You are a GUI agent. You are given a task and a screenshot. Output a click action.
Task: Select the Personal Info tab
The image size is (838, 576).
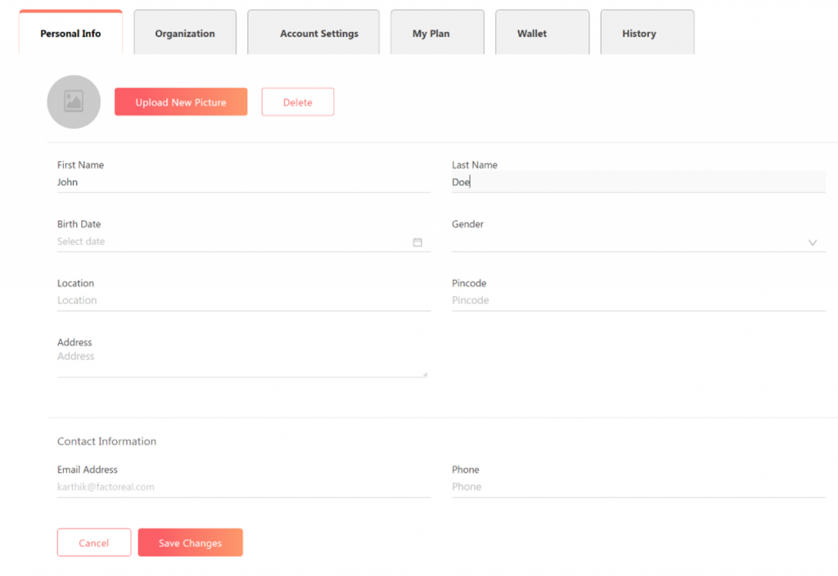(x=70, y=34)
